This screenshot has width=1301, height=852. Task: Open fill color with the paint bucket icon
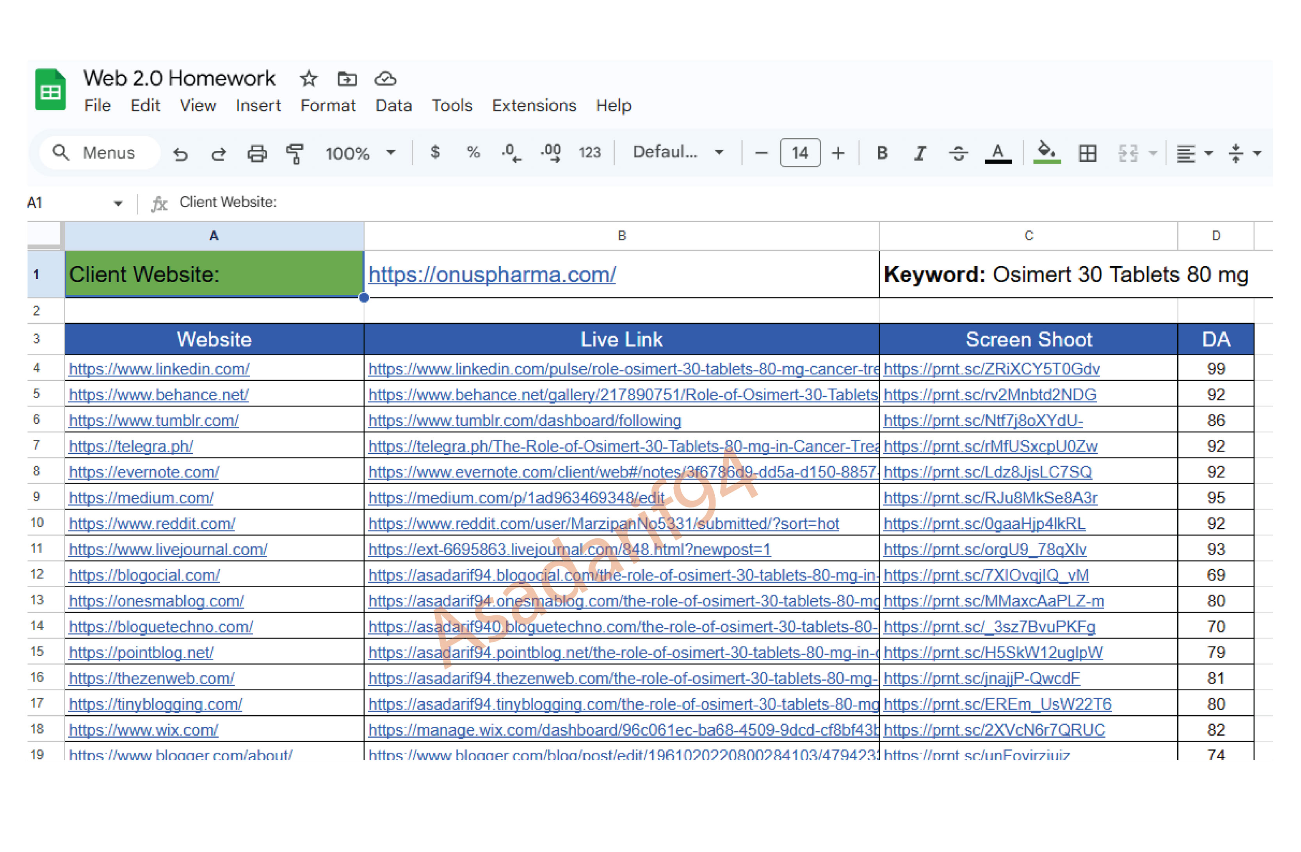coord(1047,153)
